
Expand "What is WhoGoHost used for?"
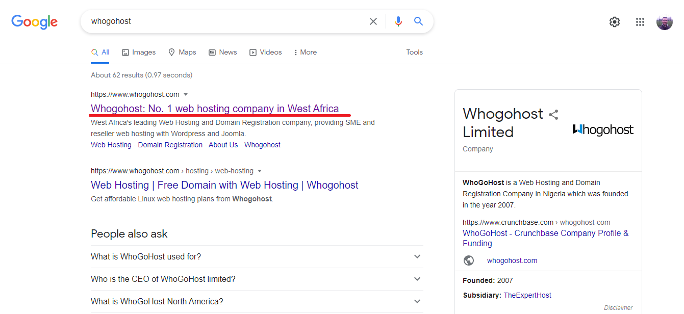tap(257, 256)
